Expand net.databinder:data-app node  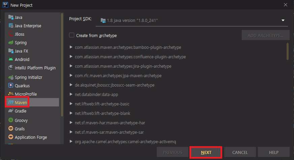coord(71,94)
